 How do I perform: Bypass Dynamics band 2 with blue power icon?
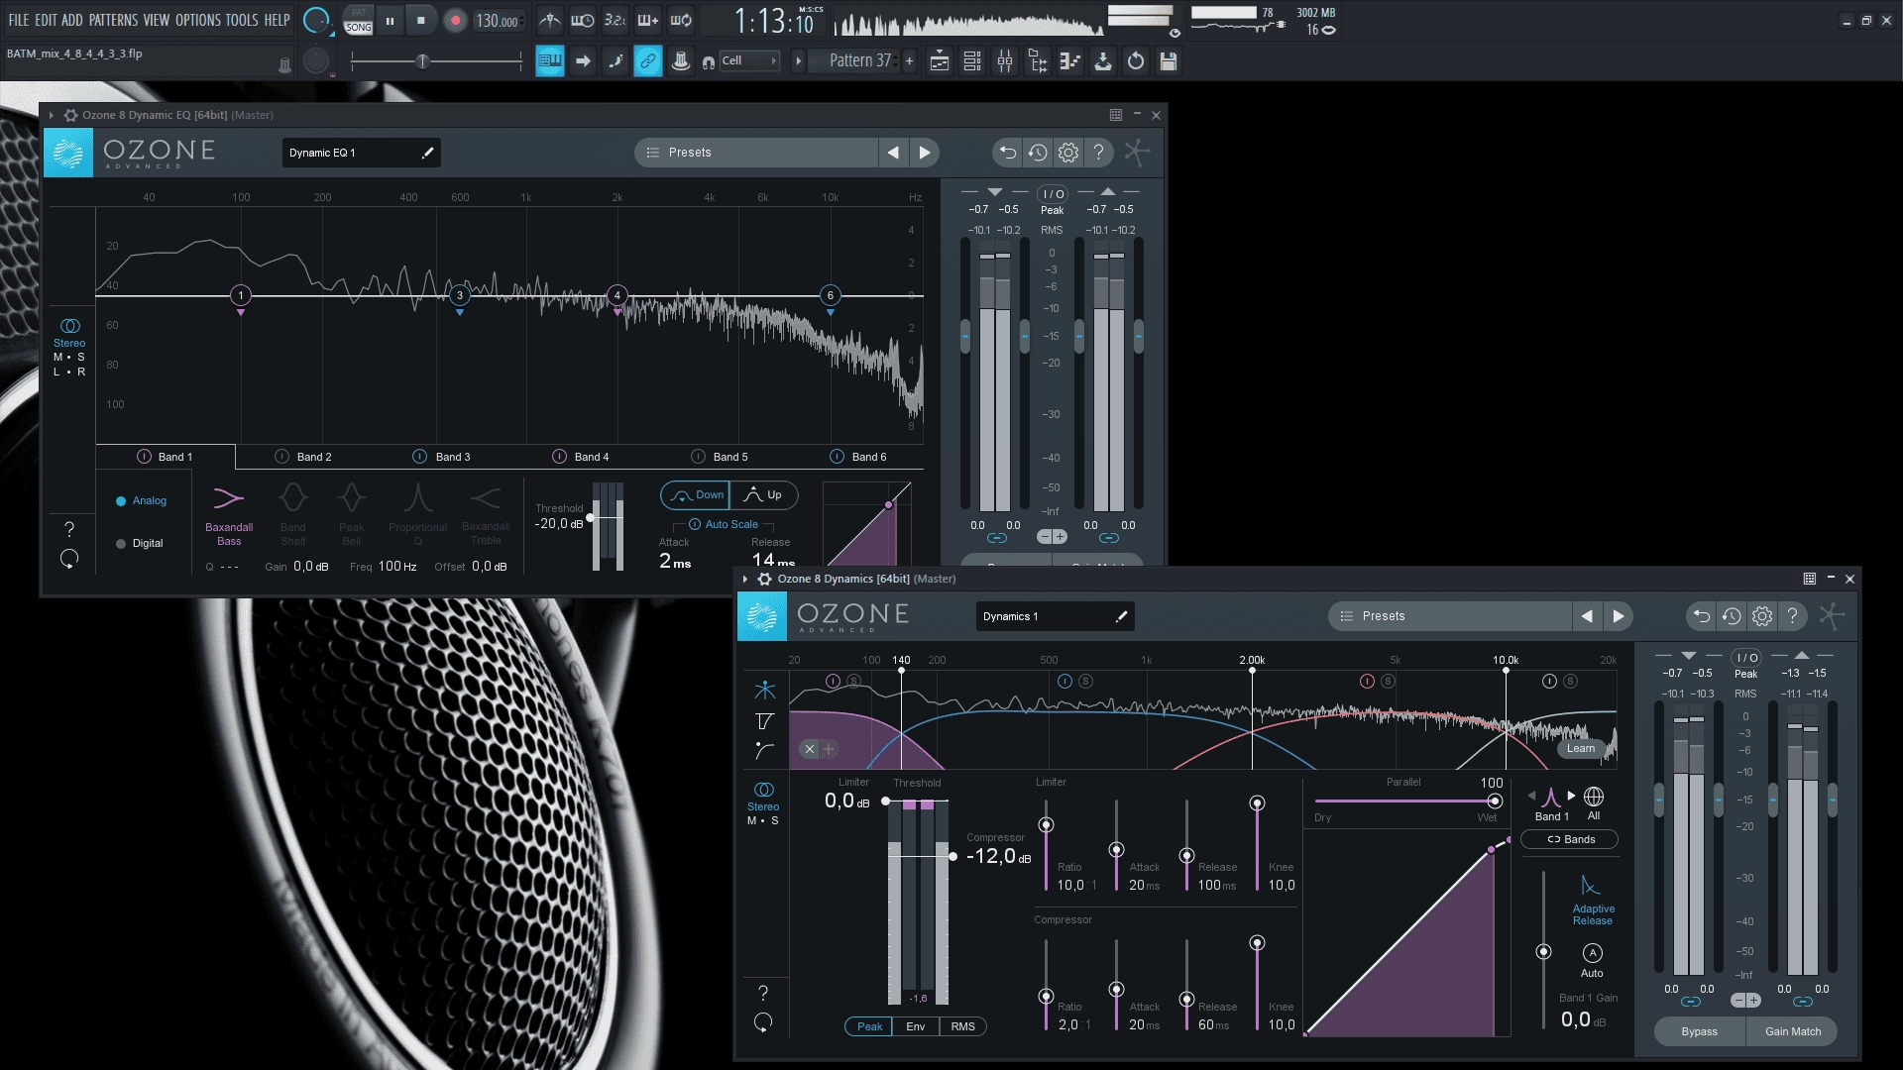(1064, 681)
